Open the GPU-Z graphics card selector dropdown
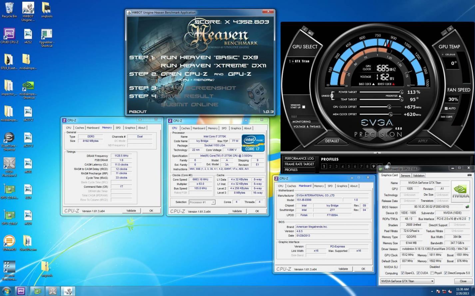 point(407,281)
